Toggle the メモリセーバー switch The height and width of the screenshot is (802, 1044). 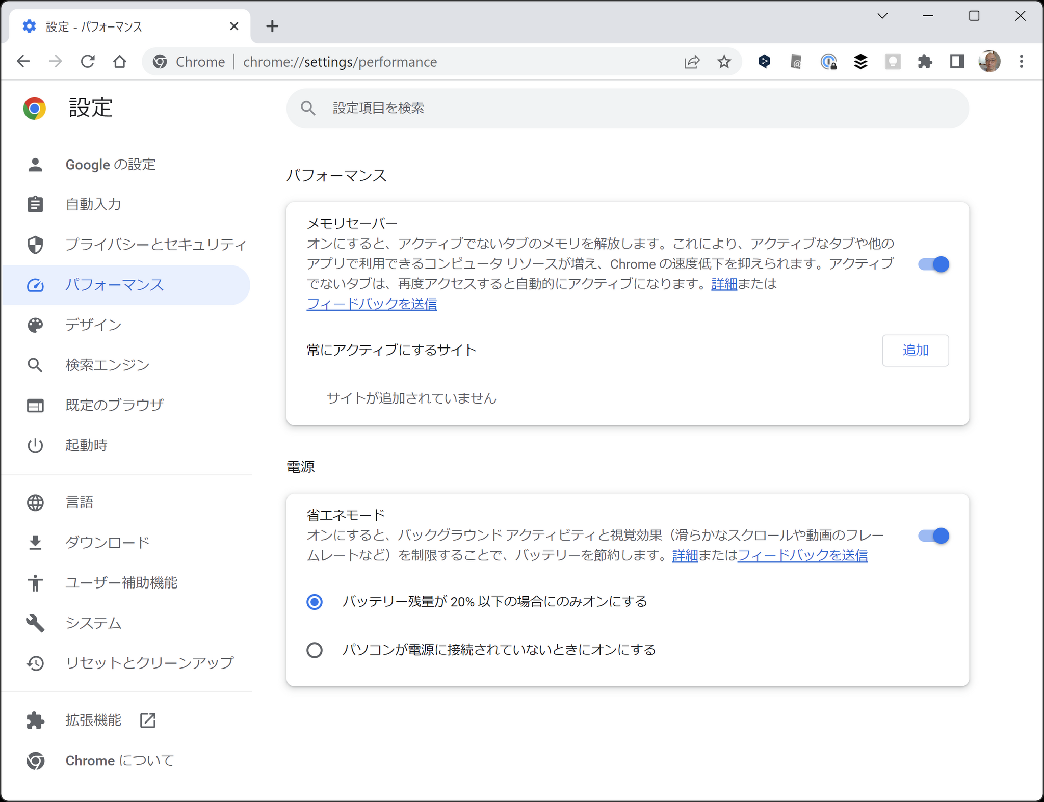(x=933, y=264)
